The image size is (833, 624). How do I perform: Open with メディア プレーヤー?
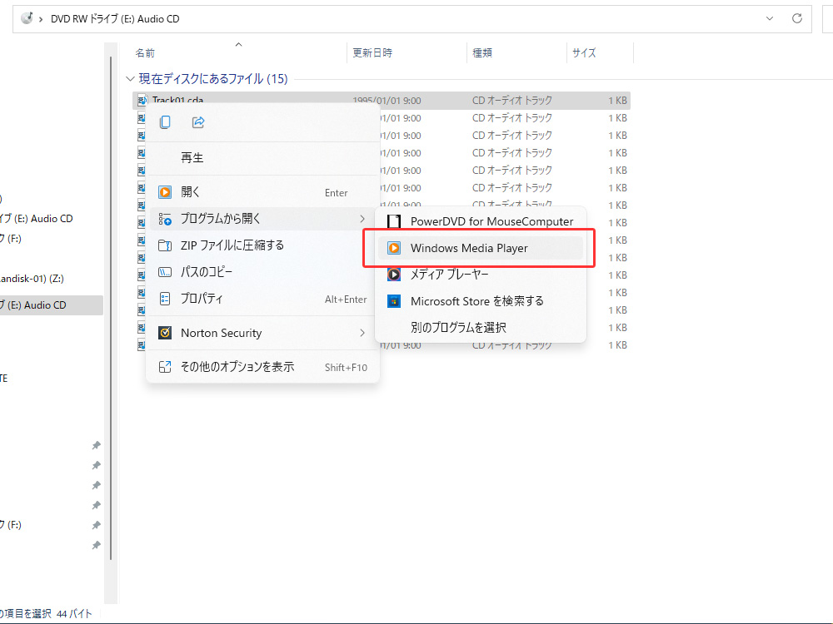(x=481, y=275)
